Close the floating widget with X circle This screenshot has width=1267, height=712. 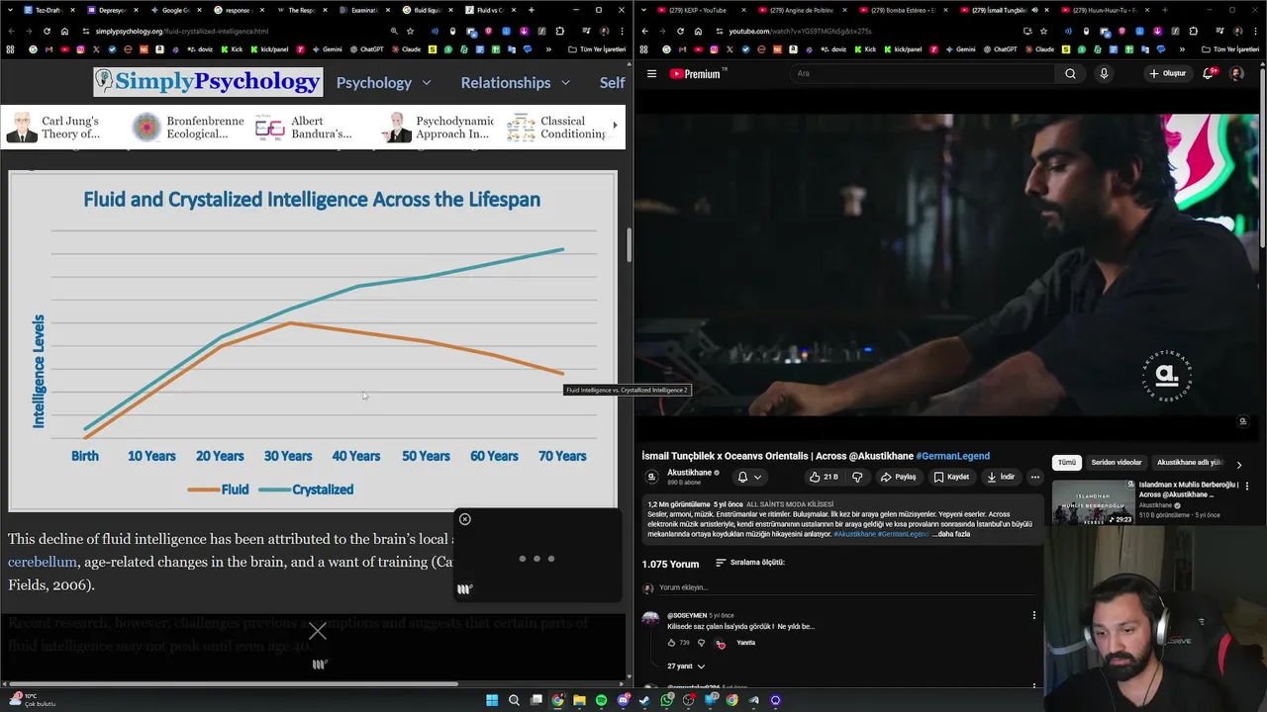464,519
